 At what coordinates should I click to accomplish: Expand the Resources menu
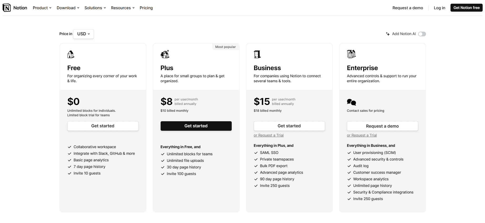123,8
